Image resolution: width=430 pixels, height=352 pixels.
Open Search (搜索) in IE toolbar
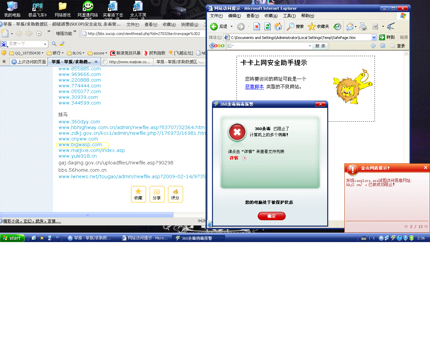coord(295,27)
